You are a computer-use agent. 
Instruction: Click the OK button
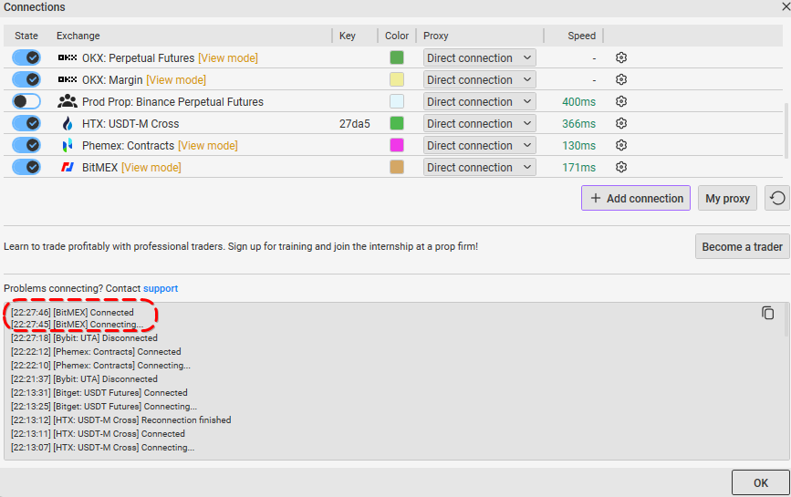760,482
